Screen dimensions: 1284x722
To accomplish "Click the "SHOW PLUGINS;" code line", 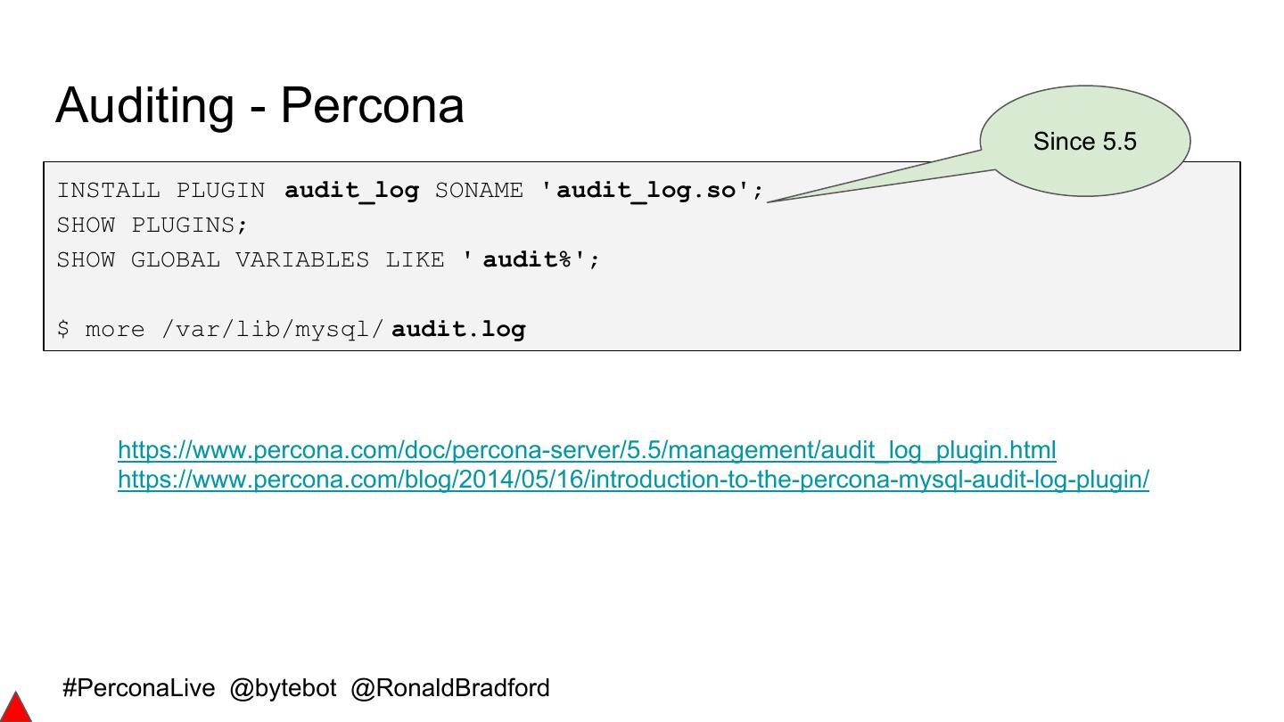I will click(152, 226).
